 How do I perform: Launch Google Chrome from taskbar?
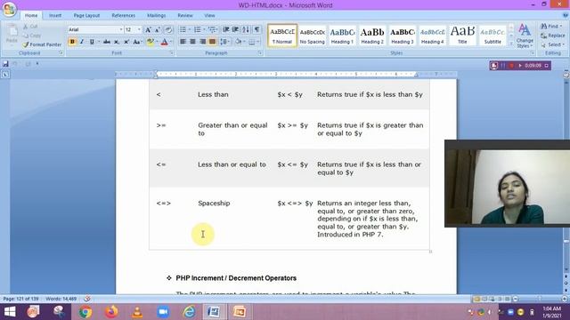tap(85, 312)
